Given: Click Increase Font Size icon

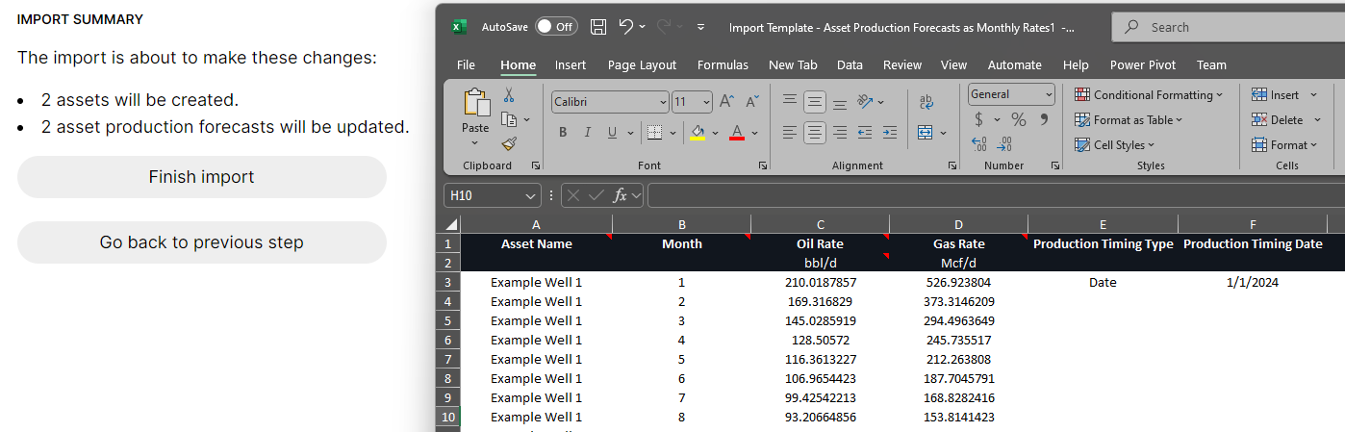Looking at the screenshot, I should pyautogui.click(x=727, y=101).
